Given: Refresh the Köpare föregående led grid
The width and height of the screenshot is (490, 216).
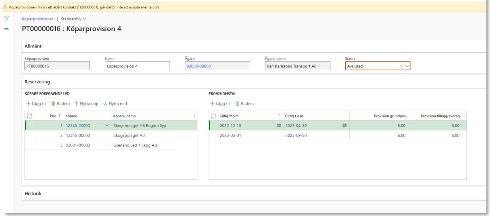Looking at the screenshot, I should [x=29, y=116].
